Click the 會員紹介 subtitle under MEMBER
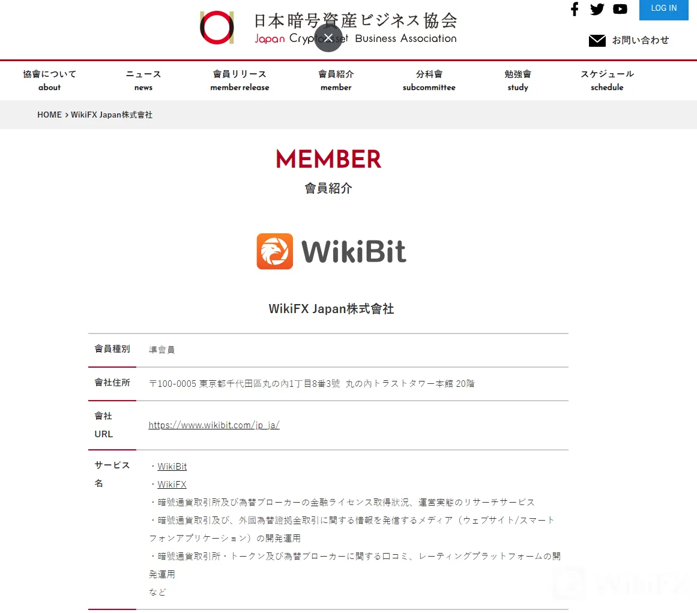Image resolution: width=697 pixels, height=613 pixels. tap(328, 188)
